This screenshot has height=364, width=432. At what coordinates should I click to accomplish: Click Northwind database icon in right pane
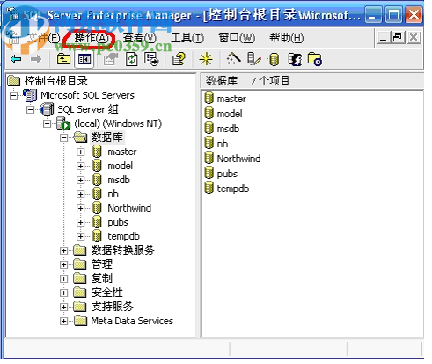[x=209, y=158]
